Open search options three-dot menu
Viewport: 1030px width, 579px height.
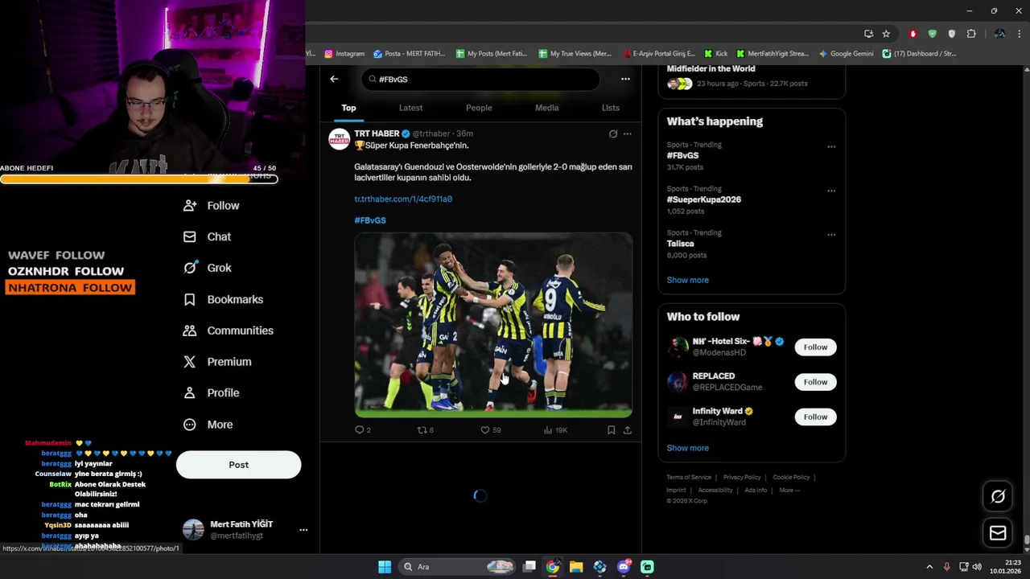point(625,79)
